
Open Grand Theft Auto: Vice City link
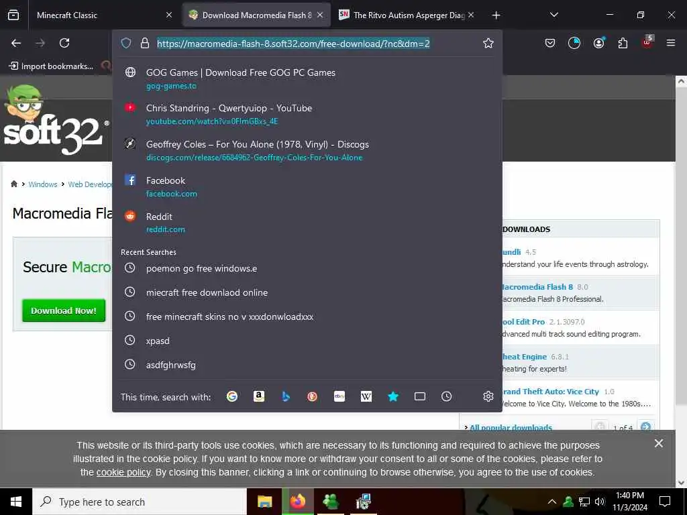[x=551, y=392]
